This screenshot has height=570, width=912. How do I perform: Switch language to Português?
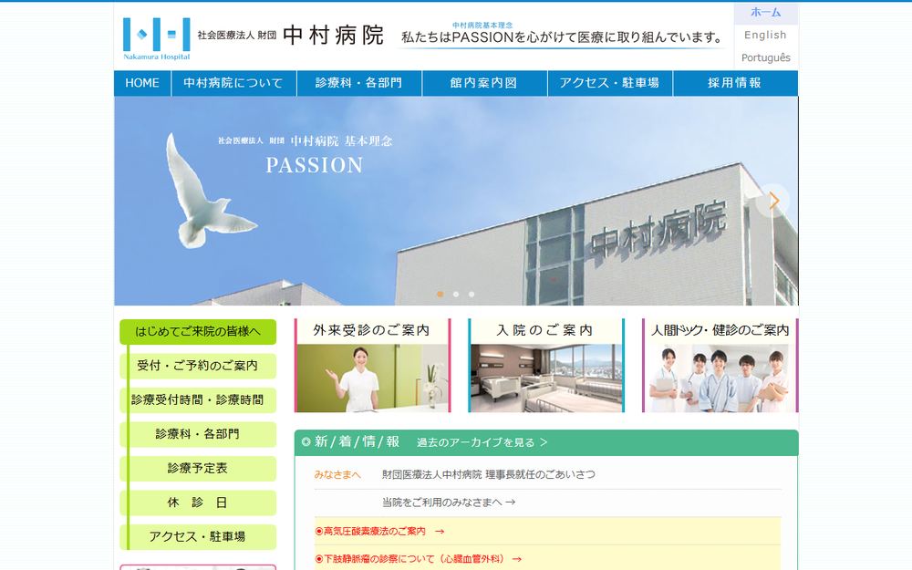point(765,57)
